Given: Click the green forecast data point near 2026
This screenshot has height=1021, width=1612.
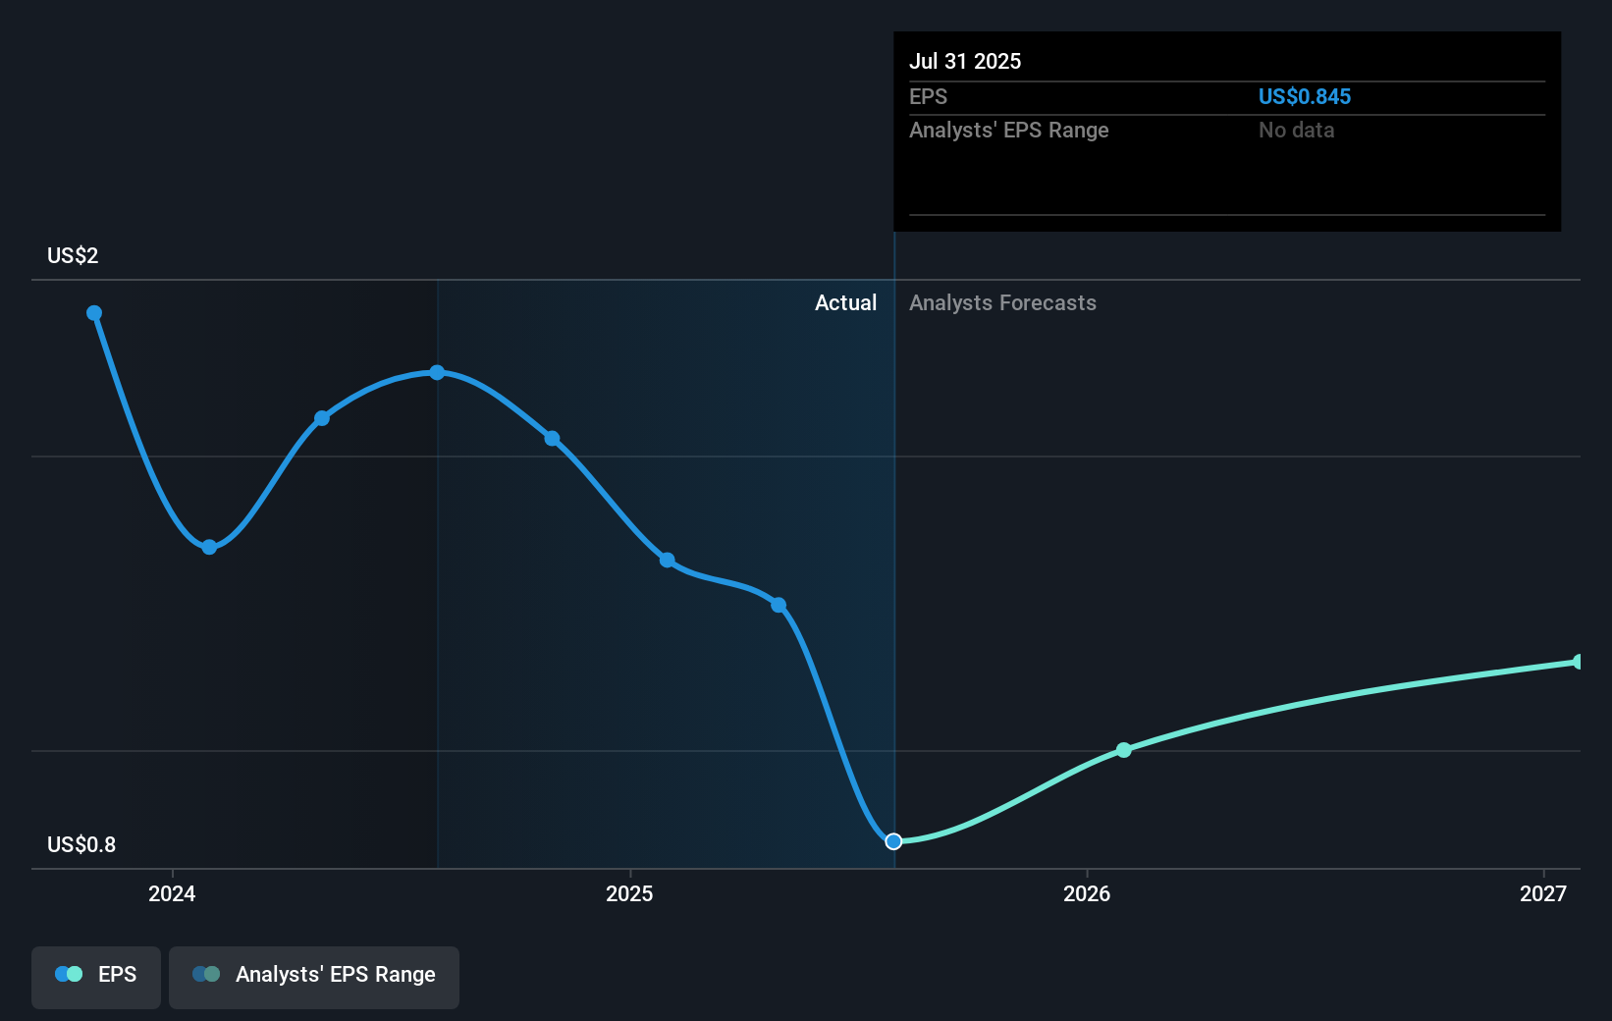Looking at the screenshot, I should point(1122,751).
